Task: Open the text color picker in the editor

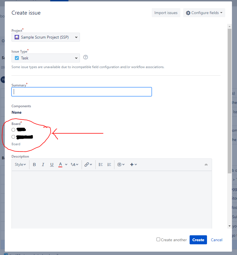Action: click(x=61, y=164)
